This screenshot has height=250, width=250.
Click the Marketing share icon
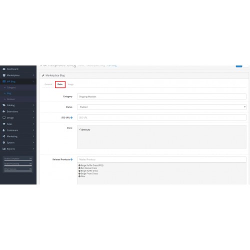4,136
